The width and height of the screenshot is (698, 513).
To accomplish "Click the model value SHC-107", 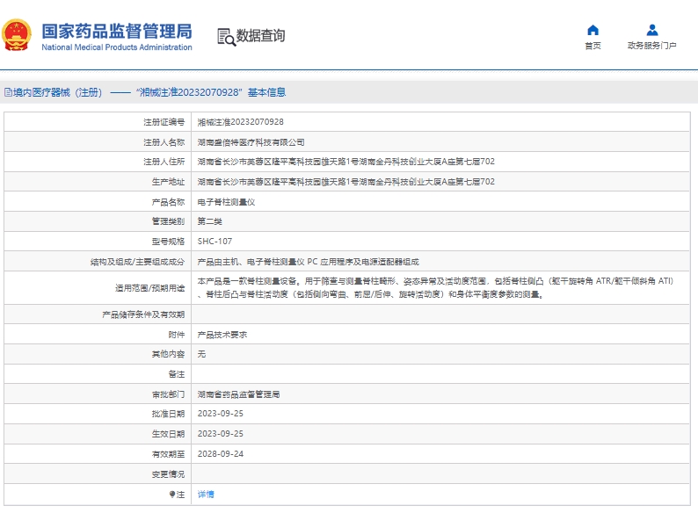I will 214,241.
